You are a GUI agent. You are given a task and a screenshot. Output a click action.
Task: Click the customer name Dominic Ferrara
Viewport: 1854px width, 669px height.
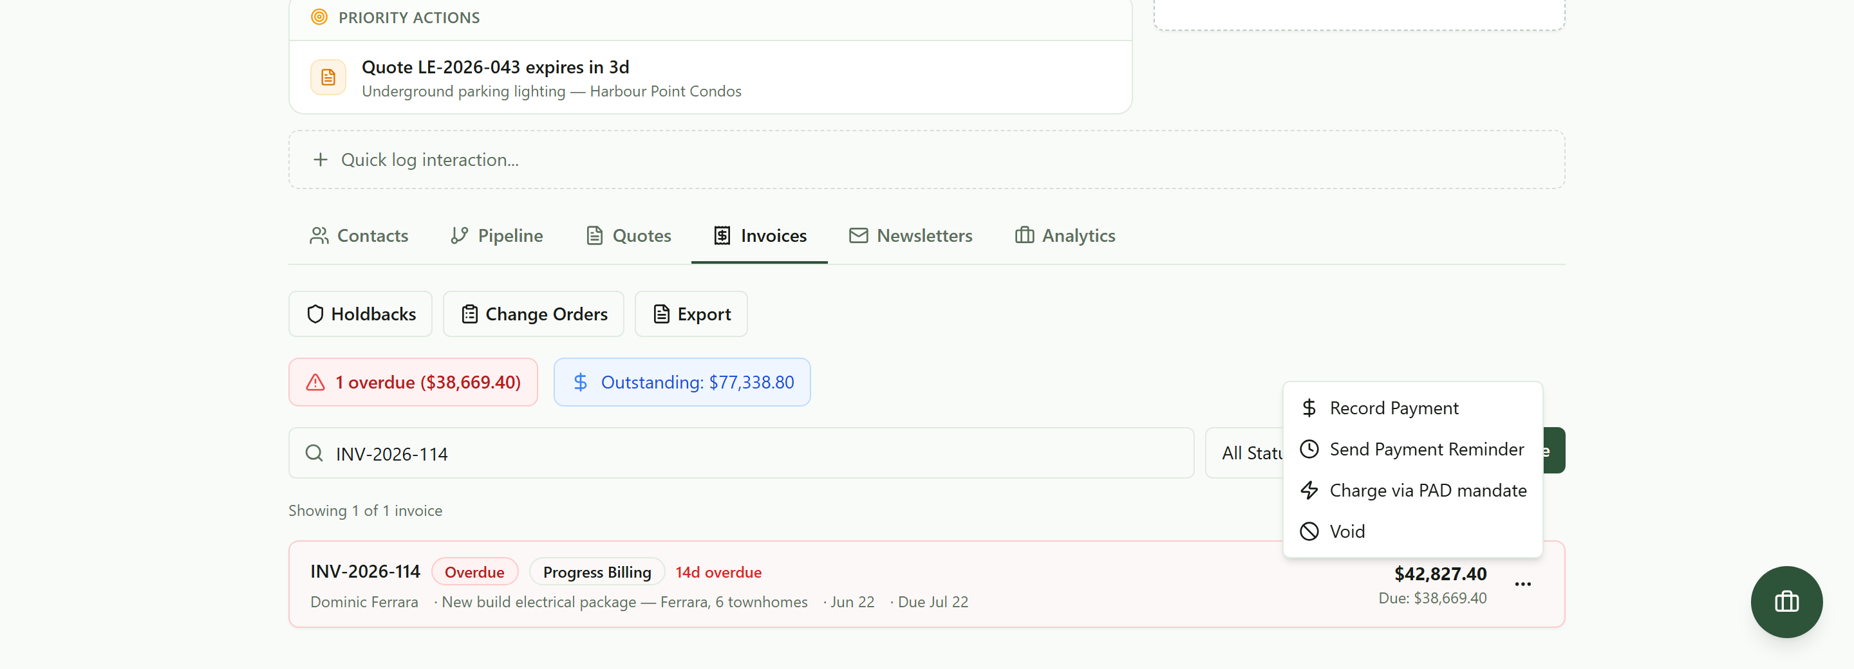pyautogui.click(x=364, y=602)
